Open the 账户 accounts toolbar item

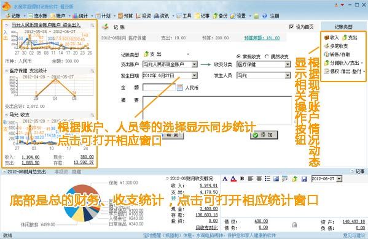(x=58, y=16)
